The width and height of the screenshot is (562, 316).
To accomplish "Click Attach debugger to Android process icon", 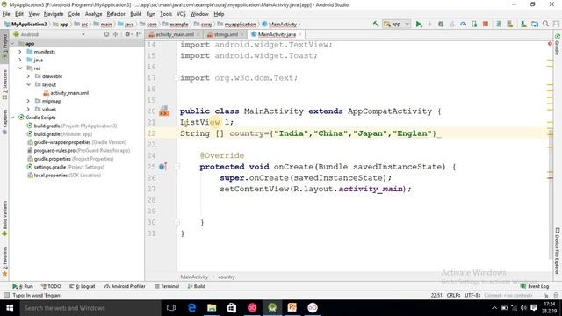I will [474, 24].
